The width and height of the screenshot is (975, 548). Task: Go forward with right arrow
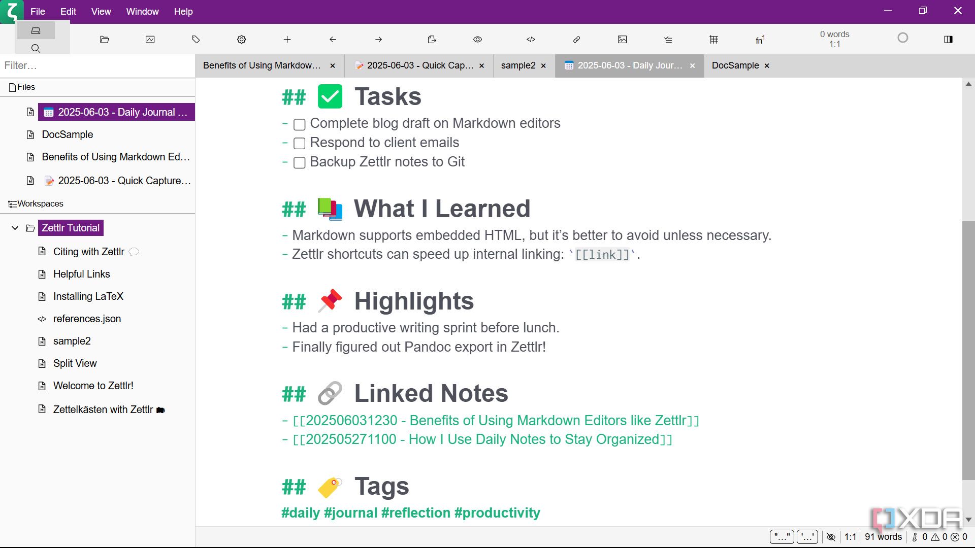pos(379,39)
